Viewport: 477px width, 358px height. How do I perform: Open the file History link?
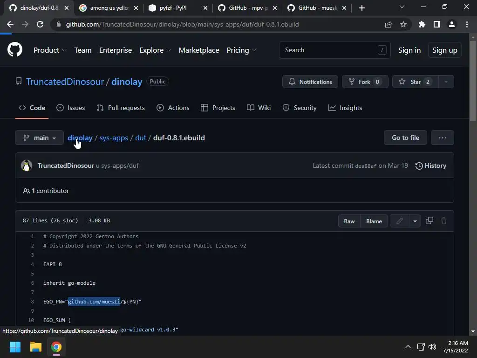point(431,165)
